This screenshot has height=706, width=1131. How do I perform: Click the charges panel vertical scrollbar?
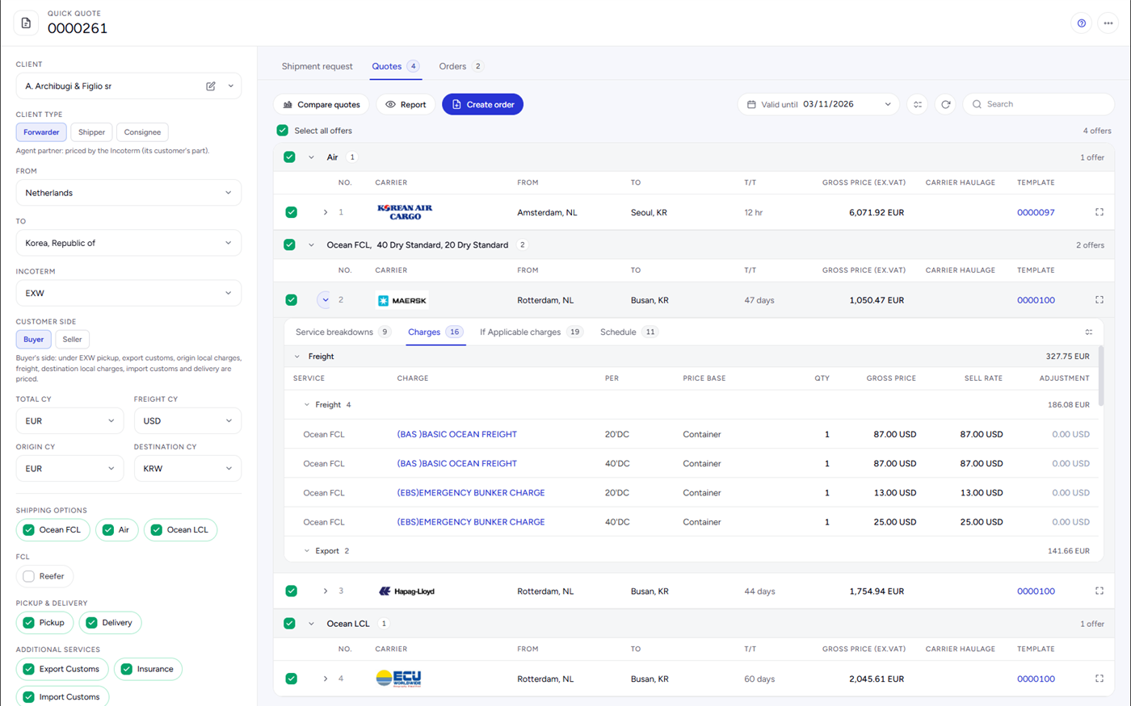(1100, 375)
